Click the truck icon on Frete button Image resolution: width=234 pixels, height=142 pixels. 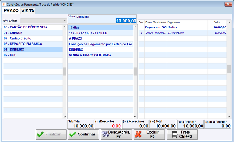click(174, 134)
